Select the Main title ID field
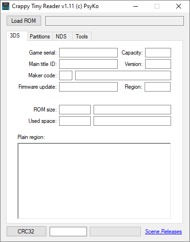The width and height of the screenshot is (190, 242). (88, 64)
